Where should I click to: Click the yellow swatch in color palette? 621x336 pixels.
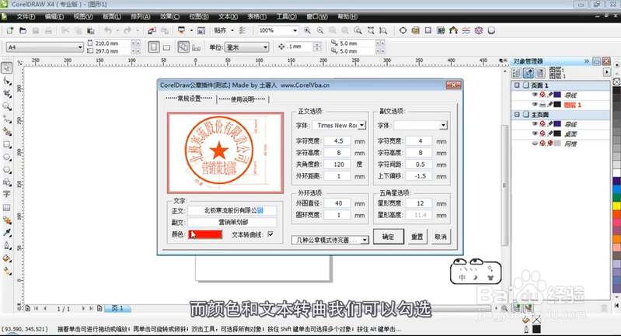pos(616,206)
